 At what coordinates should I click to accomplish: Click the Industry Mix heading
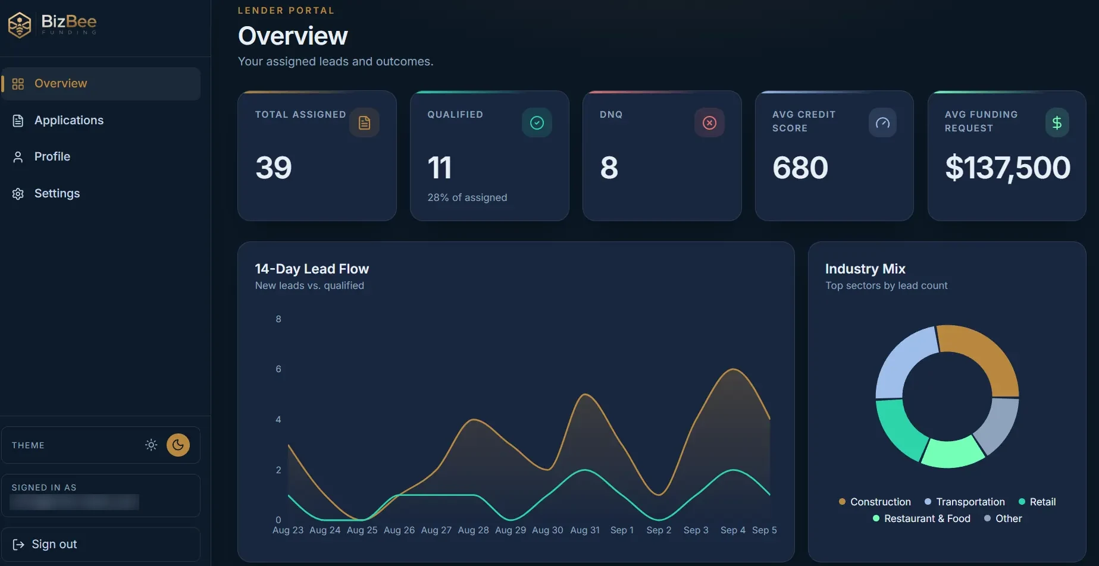click(x=865, y=269)
